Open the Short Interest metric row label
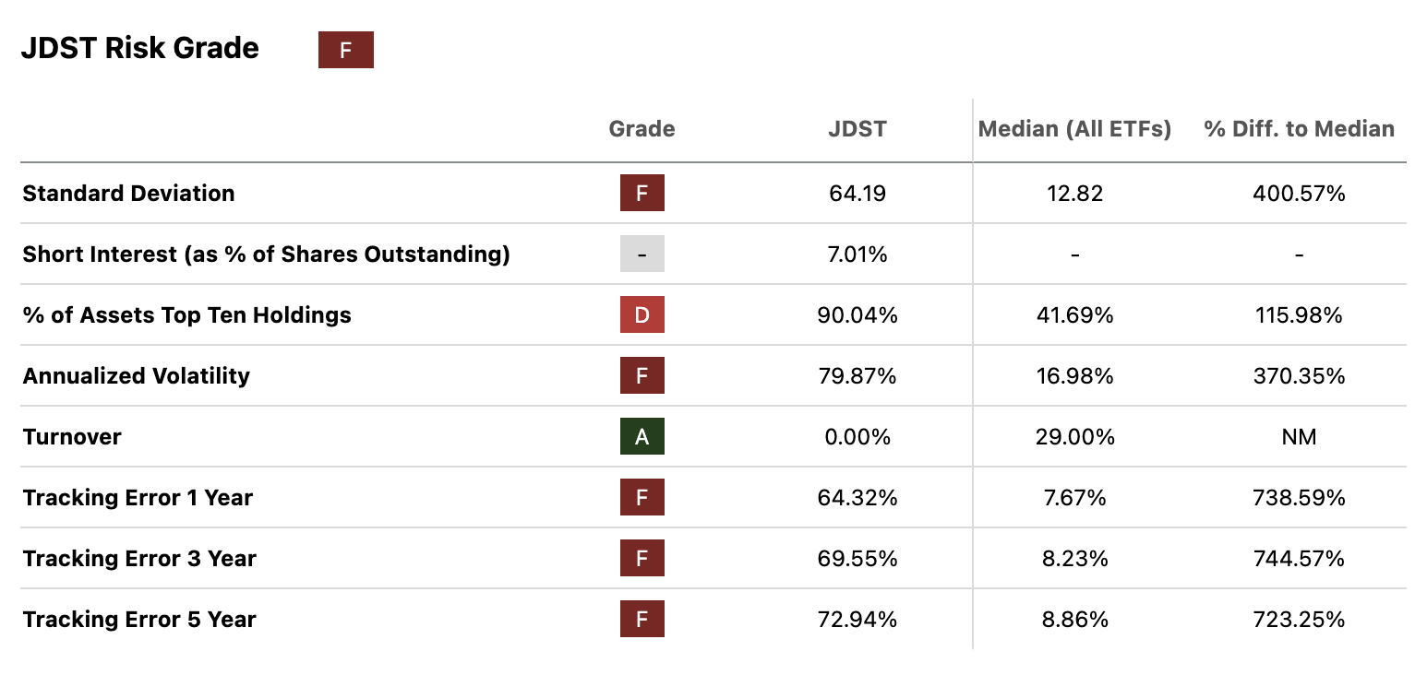 (266, 255)
